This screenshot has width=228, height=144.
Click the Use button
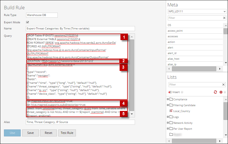[12, 133]
